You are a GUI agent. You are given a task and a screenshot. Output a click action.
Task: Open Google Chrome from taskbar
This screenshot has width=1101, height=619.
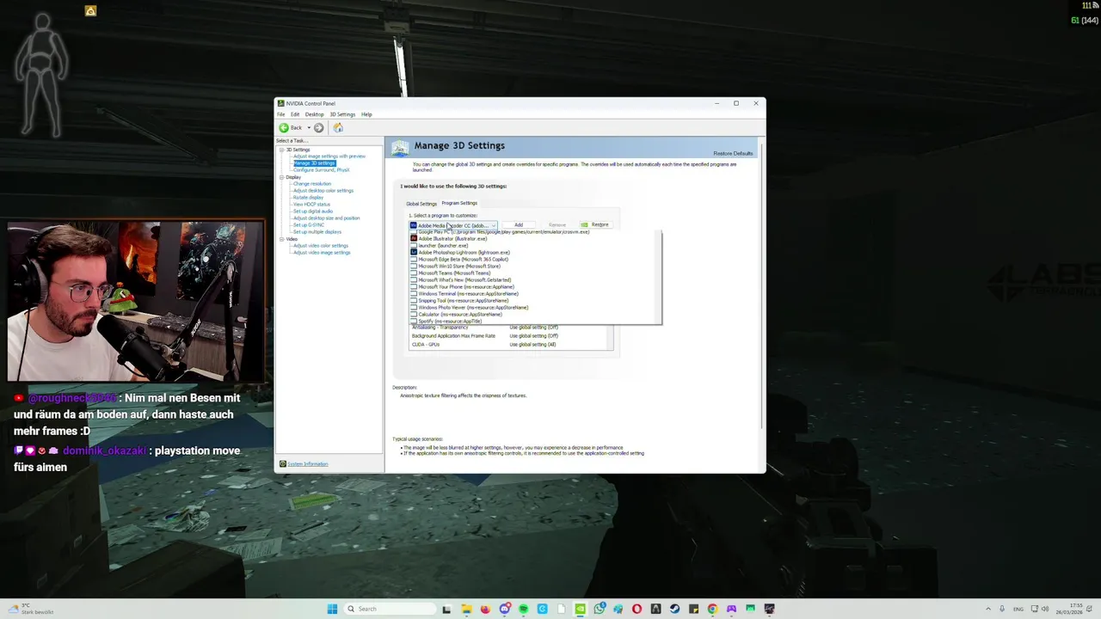coord(712,609)
